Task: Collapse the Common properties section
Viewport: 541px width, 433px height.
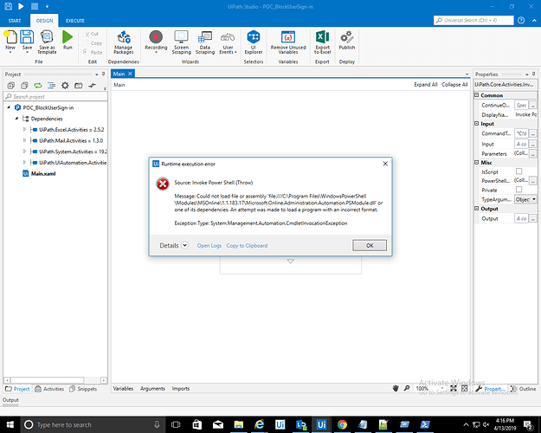Action: click(x=476, y=95)
